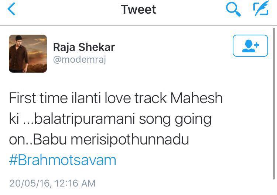
Task: Tap the word 'Mahesh' in tweet text
Action: point(196,98)
